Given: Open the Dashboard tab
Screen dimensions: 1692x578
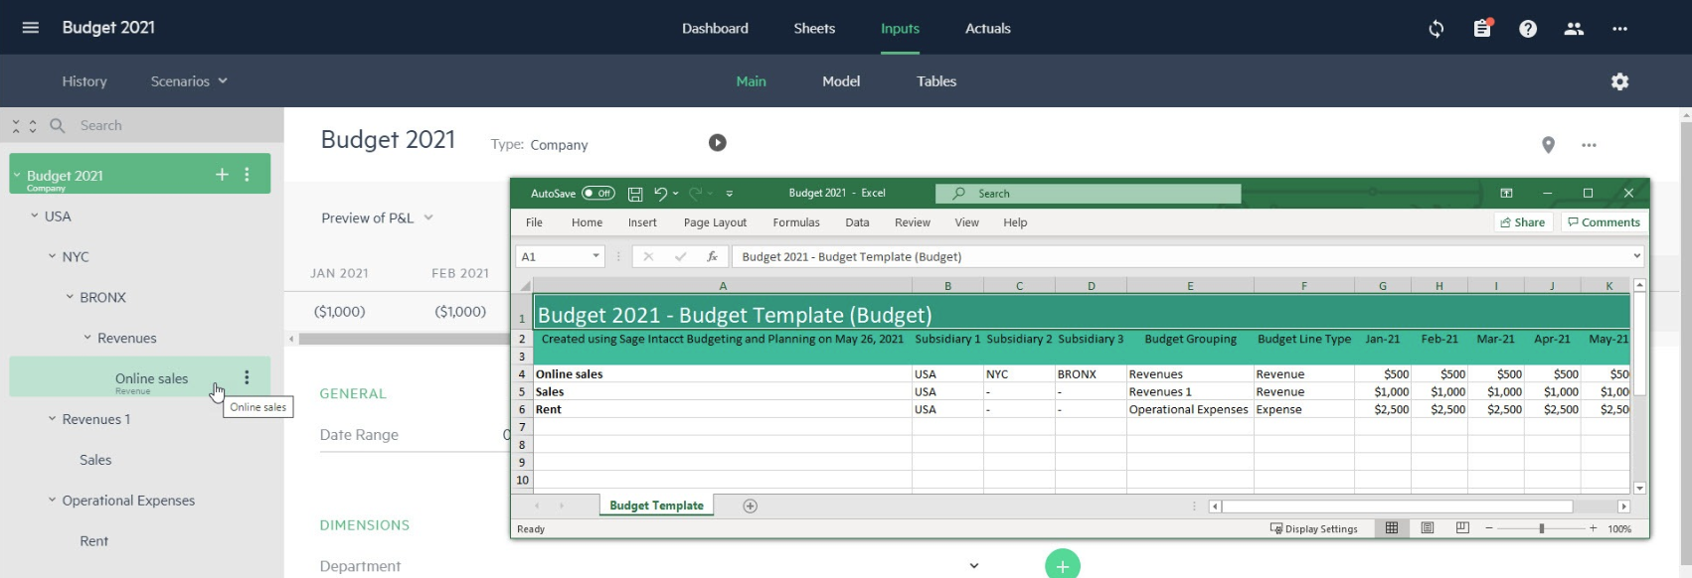Looking at the screenshot, I should (715, 28).
